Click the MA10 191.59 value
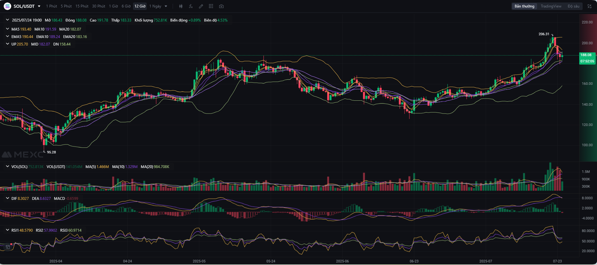597x265 pixels. pyautogui.click(x=45, y=29)
